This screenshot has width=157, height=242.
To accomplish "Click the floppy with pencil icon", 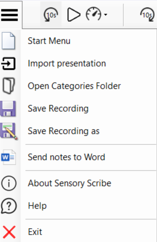I will 9,131.
